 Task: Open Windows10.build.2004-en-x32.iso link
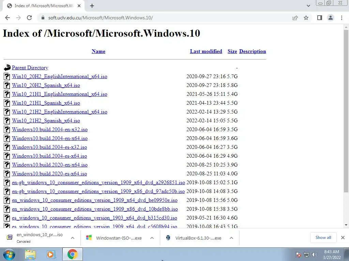tap(50, 129)
